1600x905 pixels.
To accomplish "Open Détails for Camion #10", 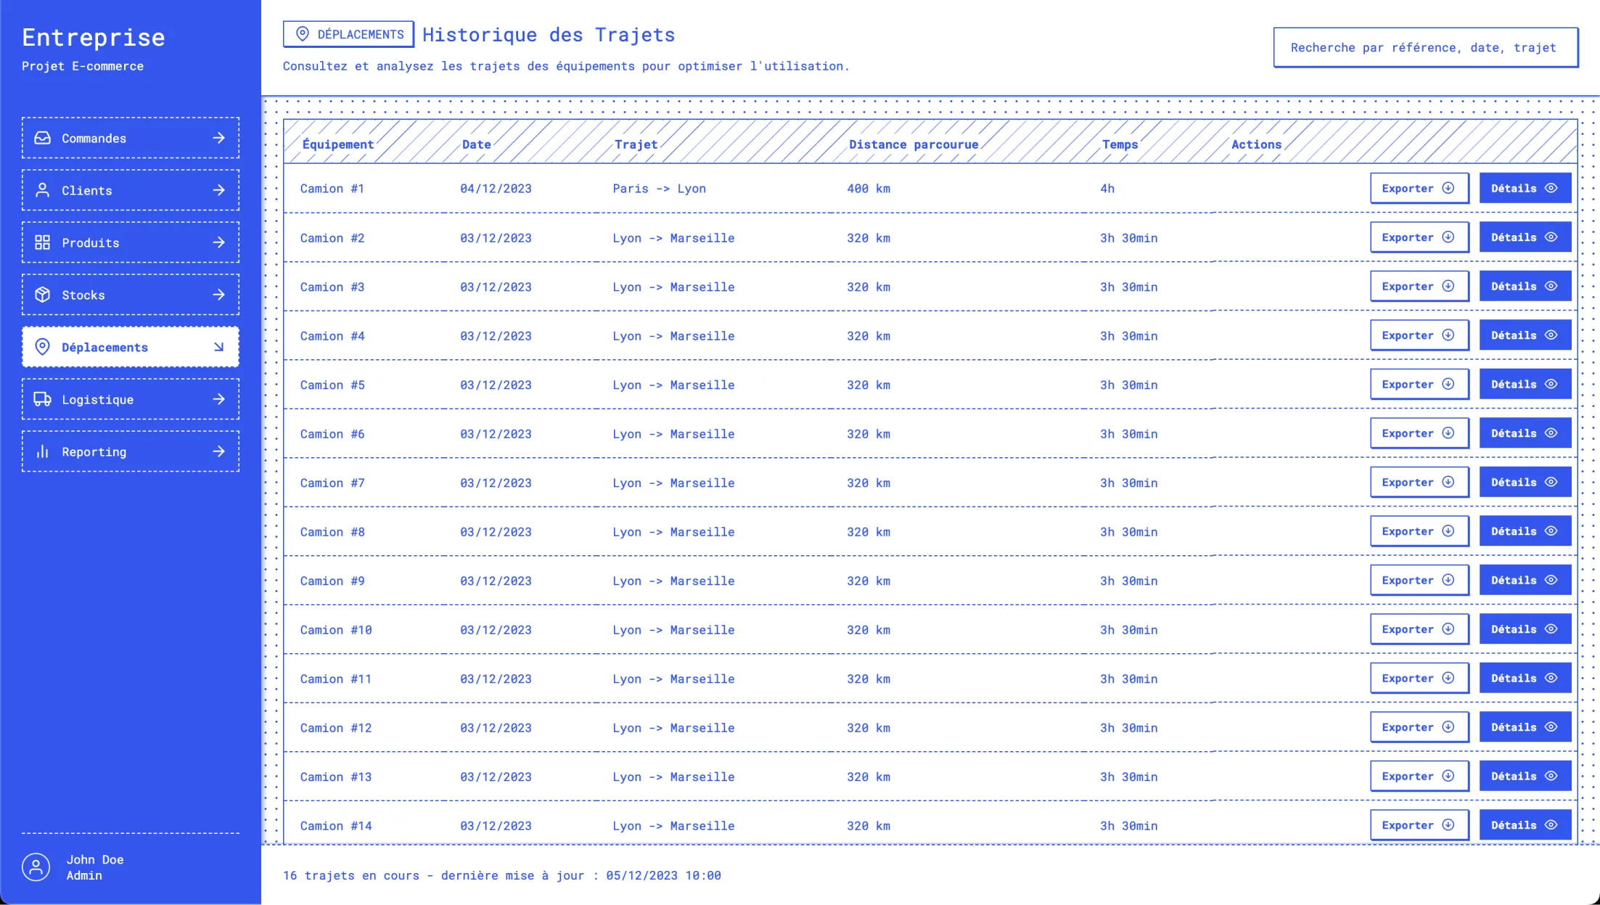I will tap(1525, 629).
